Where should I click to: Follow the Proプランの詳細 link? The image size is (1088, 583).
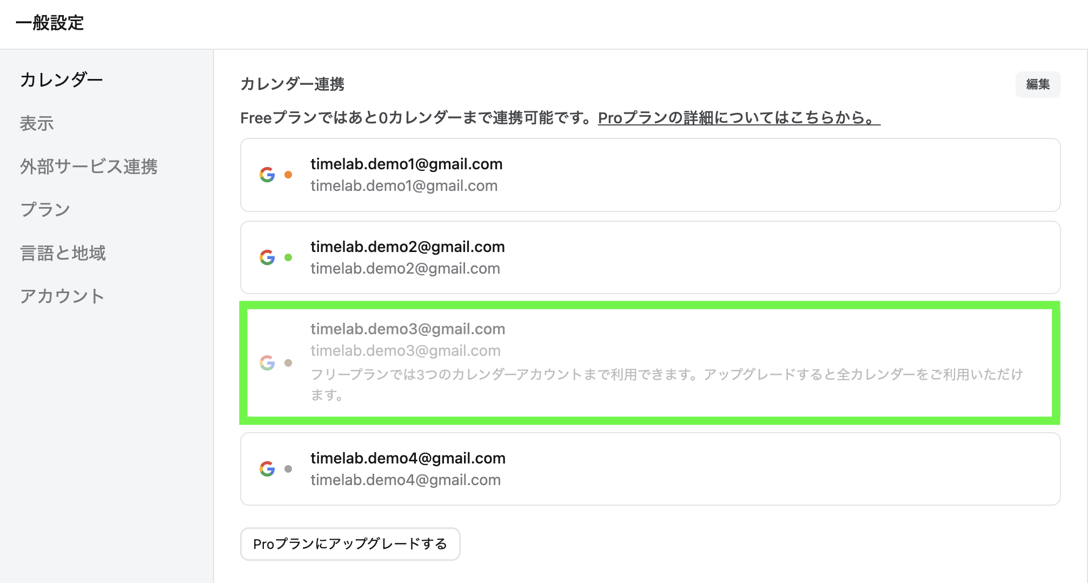coord(739,118)
